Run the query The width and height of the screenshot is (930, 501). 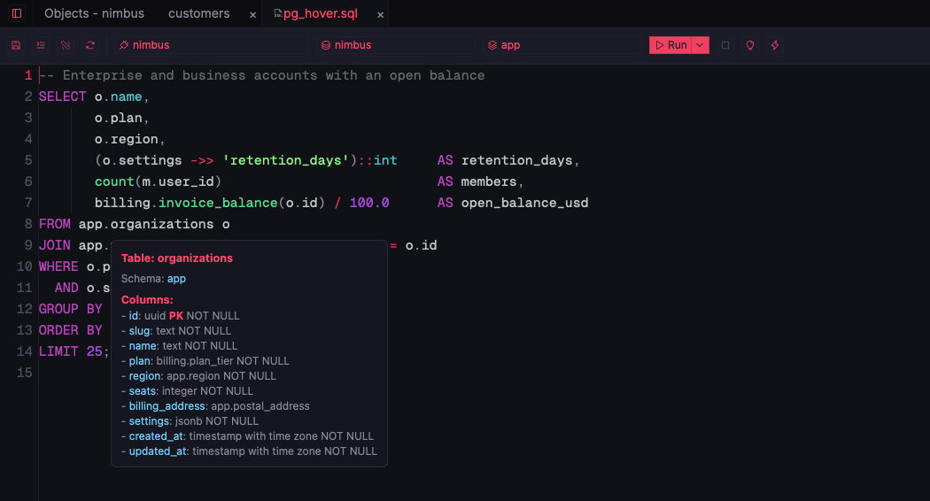click(x=670, y=45)
